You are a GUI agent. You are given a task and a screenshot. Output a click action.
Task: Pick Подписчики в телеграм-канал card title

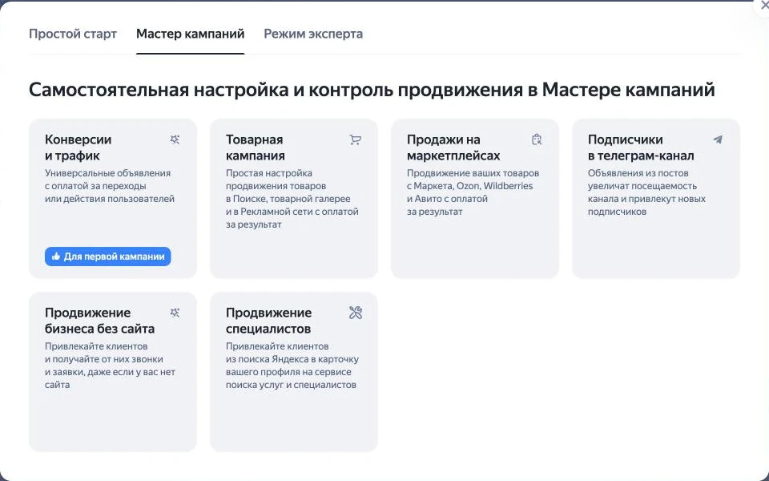[x=641, y=148]
